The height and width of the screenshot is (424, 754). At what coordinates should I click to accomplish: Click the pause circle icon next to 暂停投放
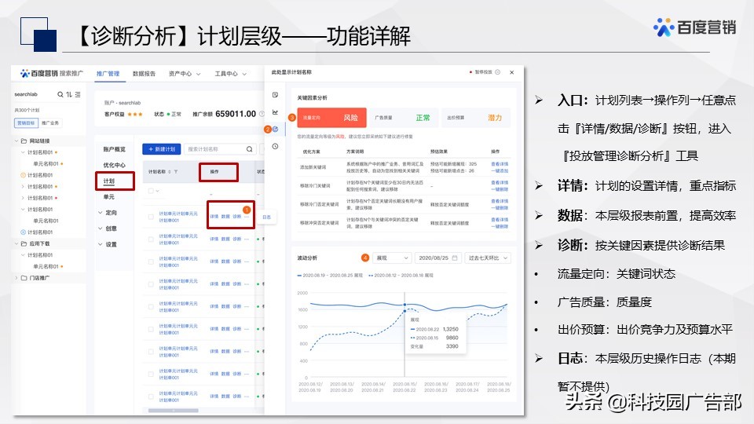(x=498, y=72)
